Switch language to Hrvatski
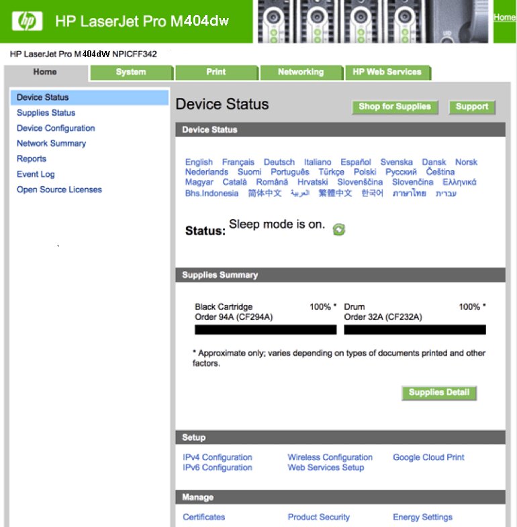The height and width of the screenshot is (527, 517). pos(313,182)
